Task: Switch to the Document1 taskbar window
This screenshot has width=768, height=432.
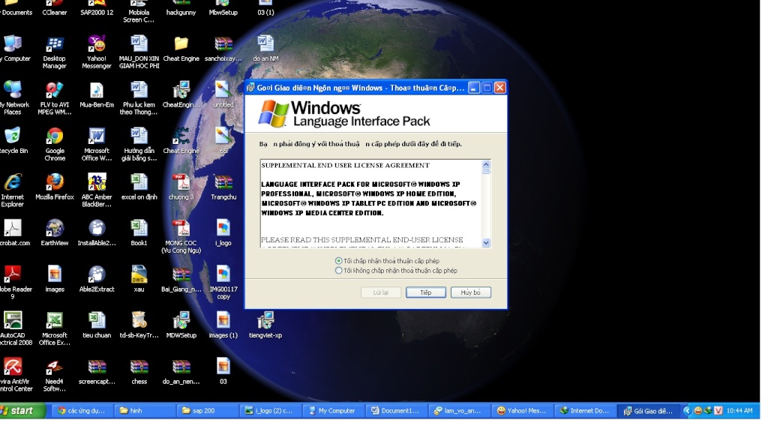Action: click(x=396, y=410)
